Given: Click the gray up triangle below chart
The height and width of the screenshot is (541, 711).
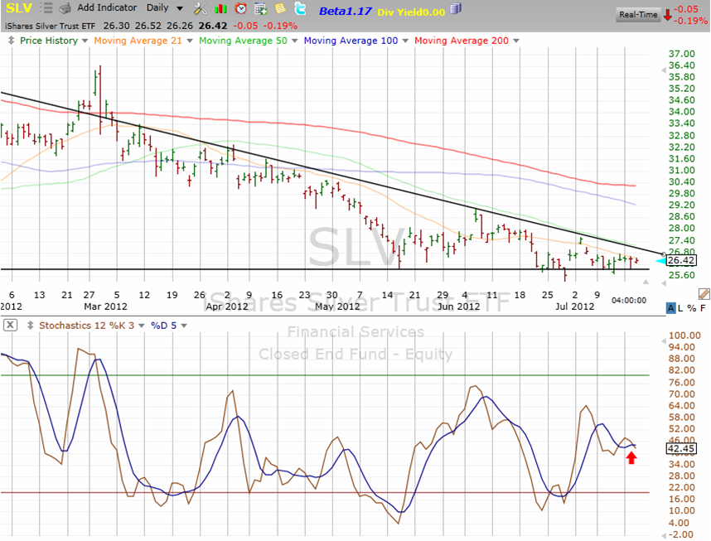Looking at the screenshot, I should pos(646,282).
